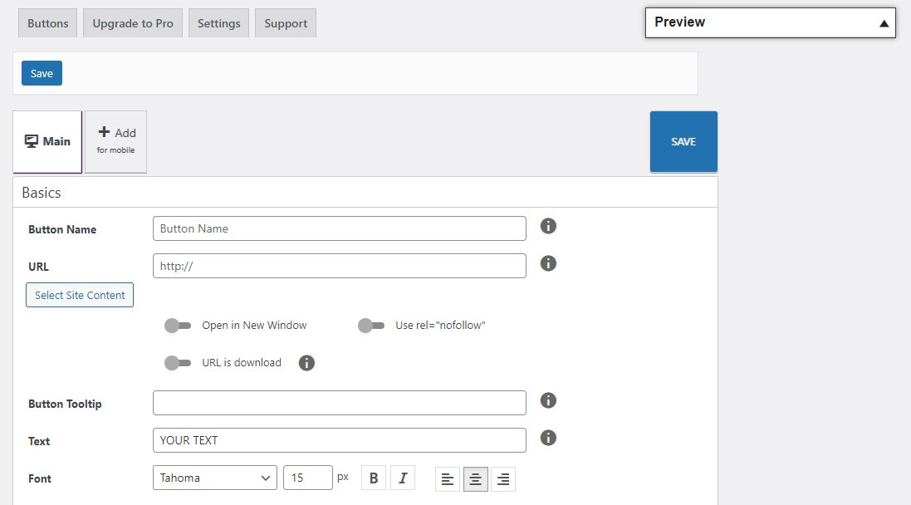The image size is (911, 505).
Task: Collapse the Preview panel
Action: (x=884, y=23)
